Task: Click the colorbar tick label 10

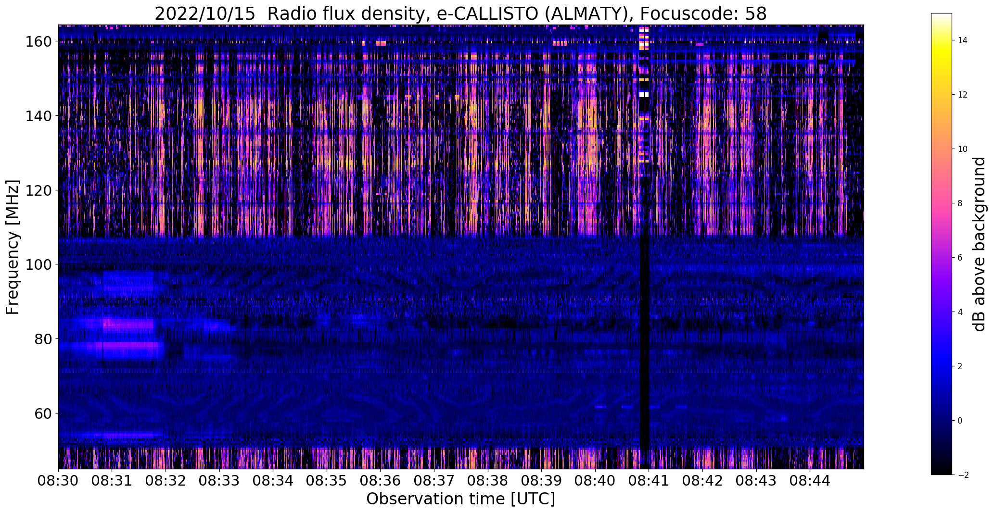Action: 963,149
